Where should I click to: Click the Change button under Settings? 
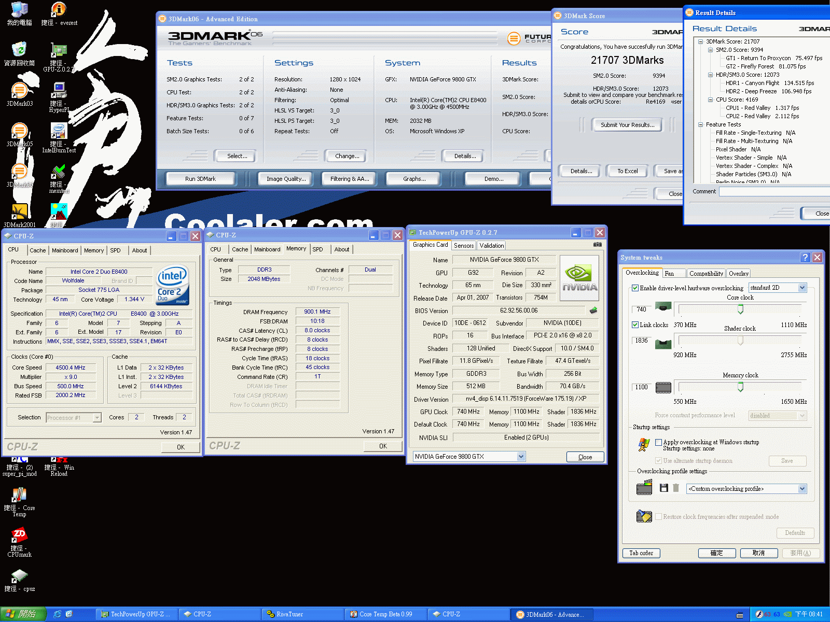[x=347, y=156]
